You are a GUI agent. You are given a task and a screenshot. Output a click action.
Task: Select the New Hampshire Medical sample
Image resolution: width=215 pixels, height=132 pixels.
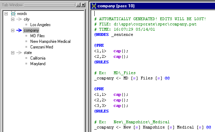click(50, 41)
